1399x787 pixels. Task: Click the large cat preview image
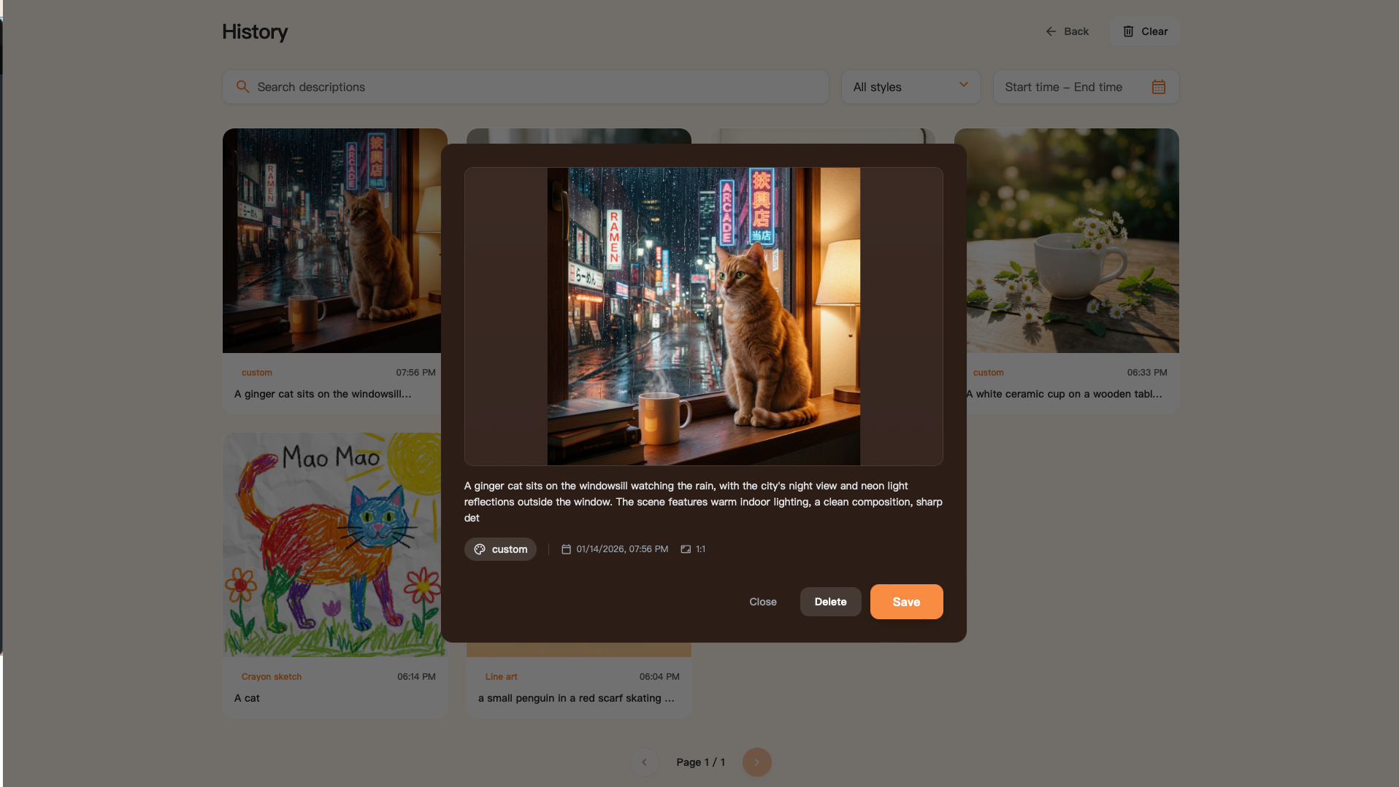point(703,317)
